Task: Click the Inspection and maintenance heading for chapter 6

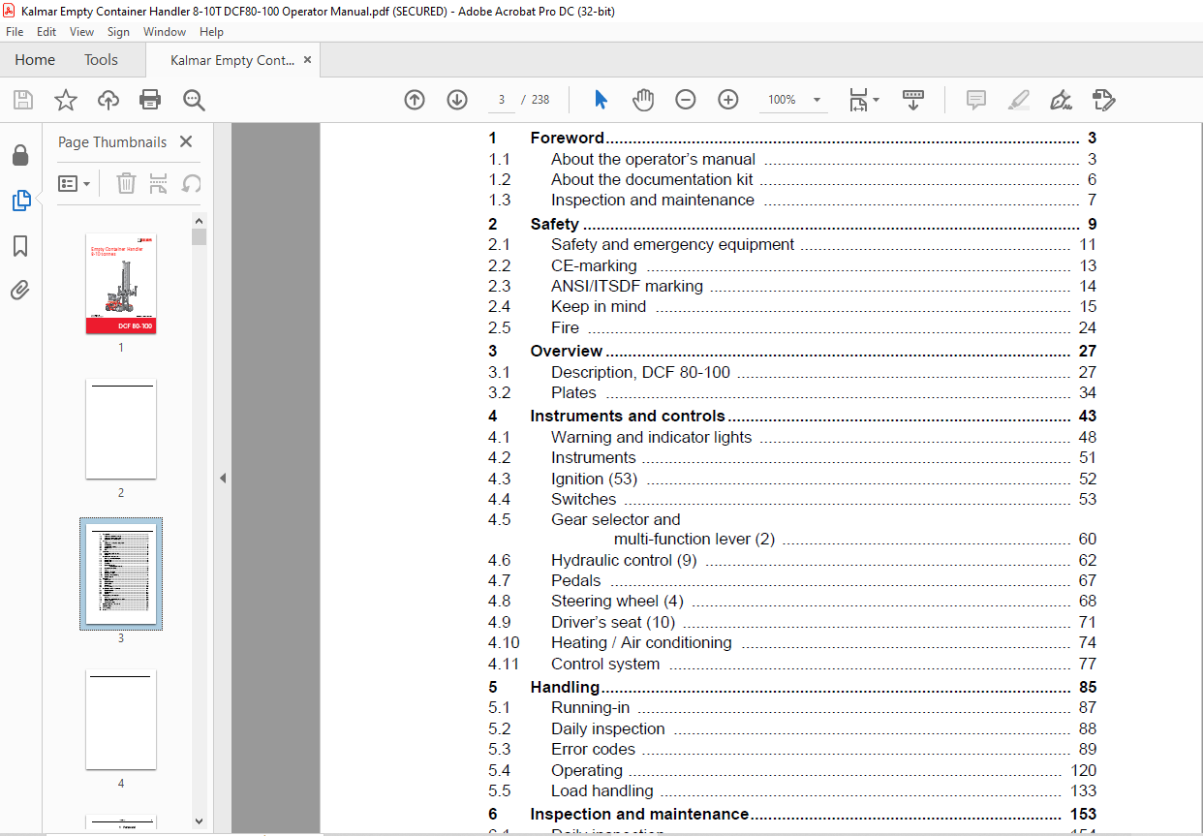Action: point(639,814)
